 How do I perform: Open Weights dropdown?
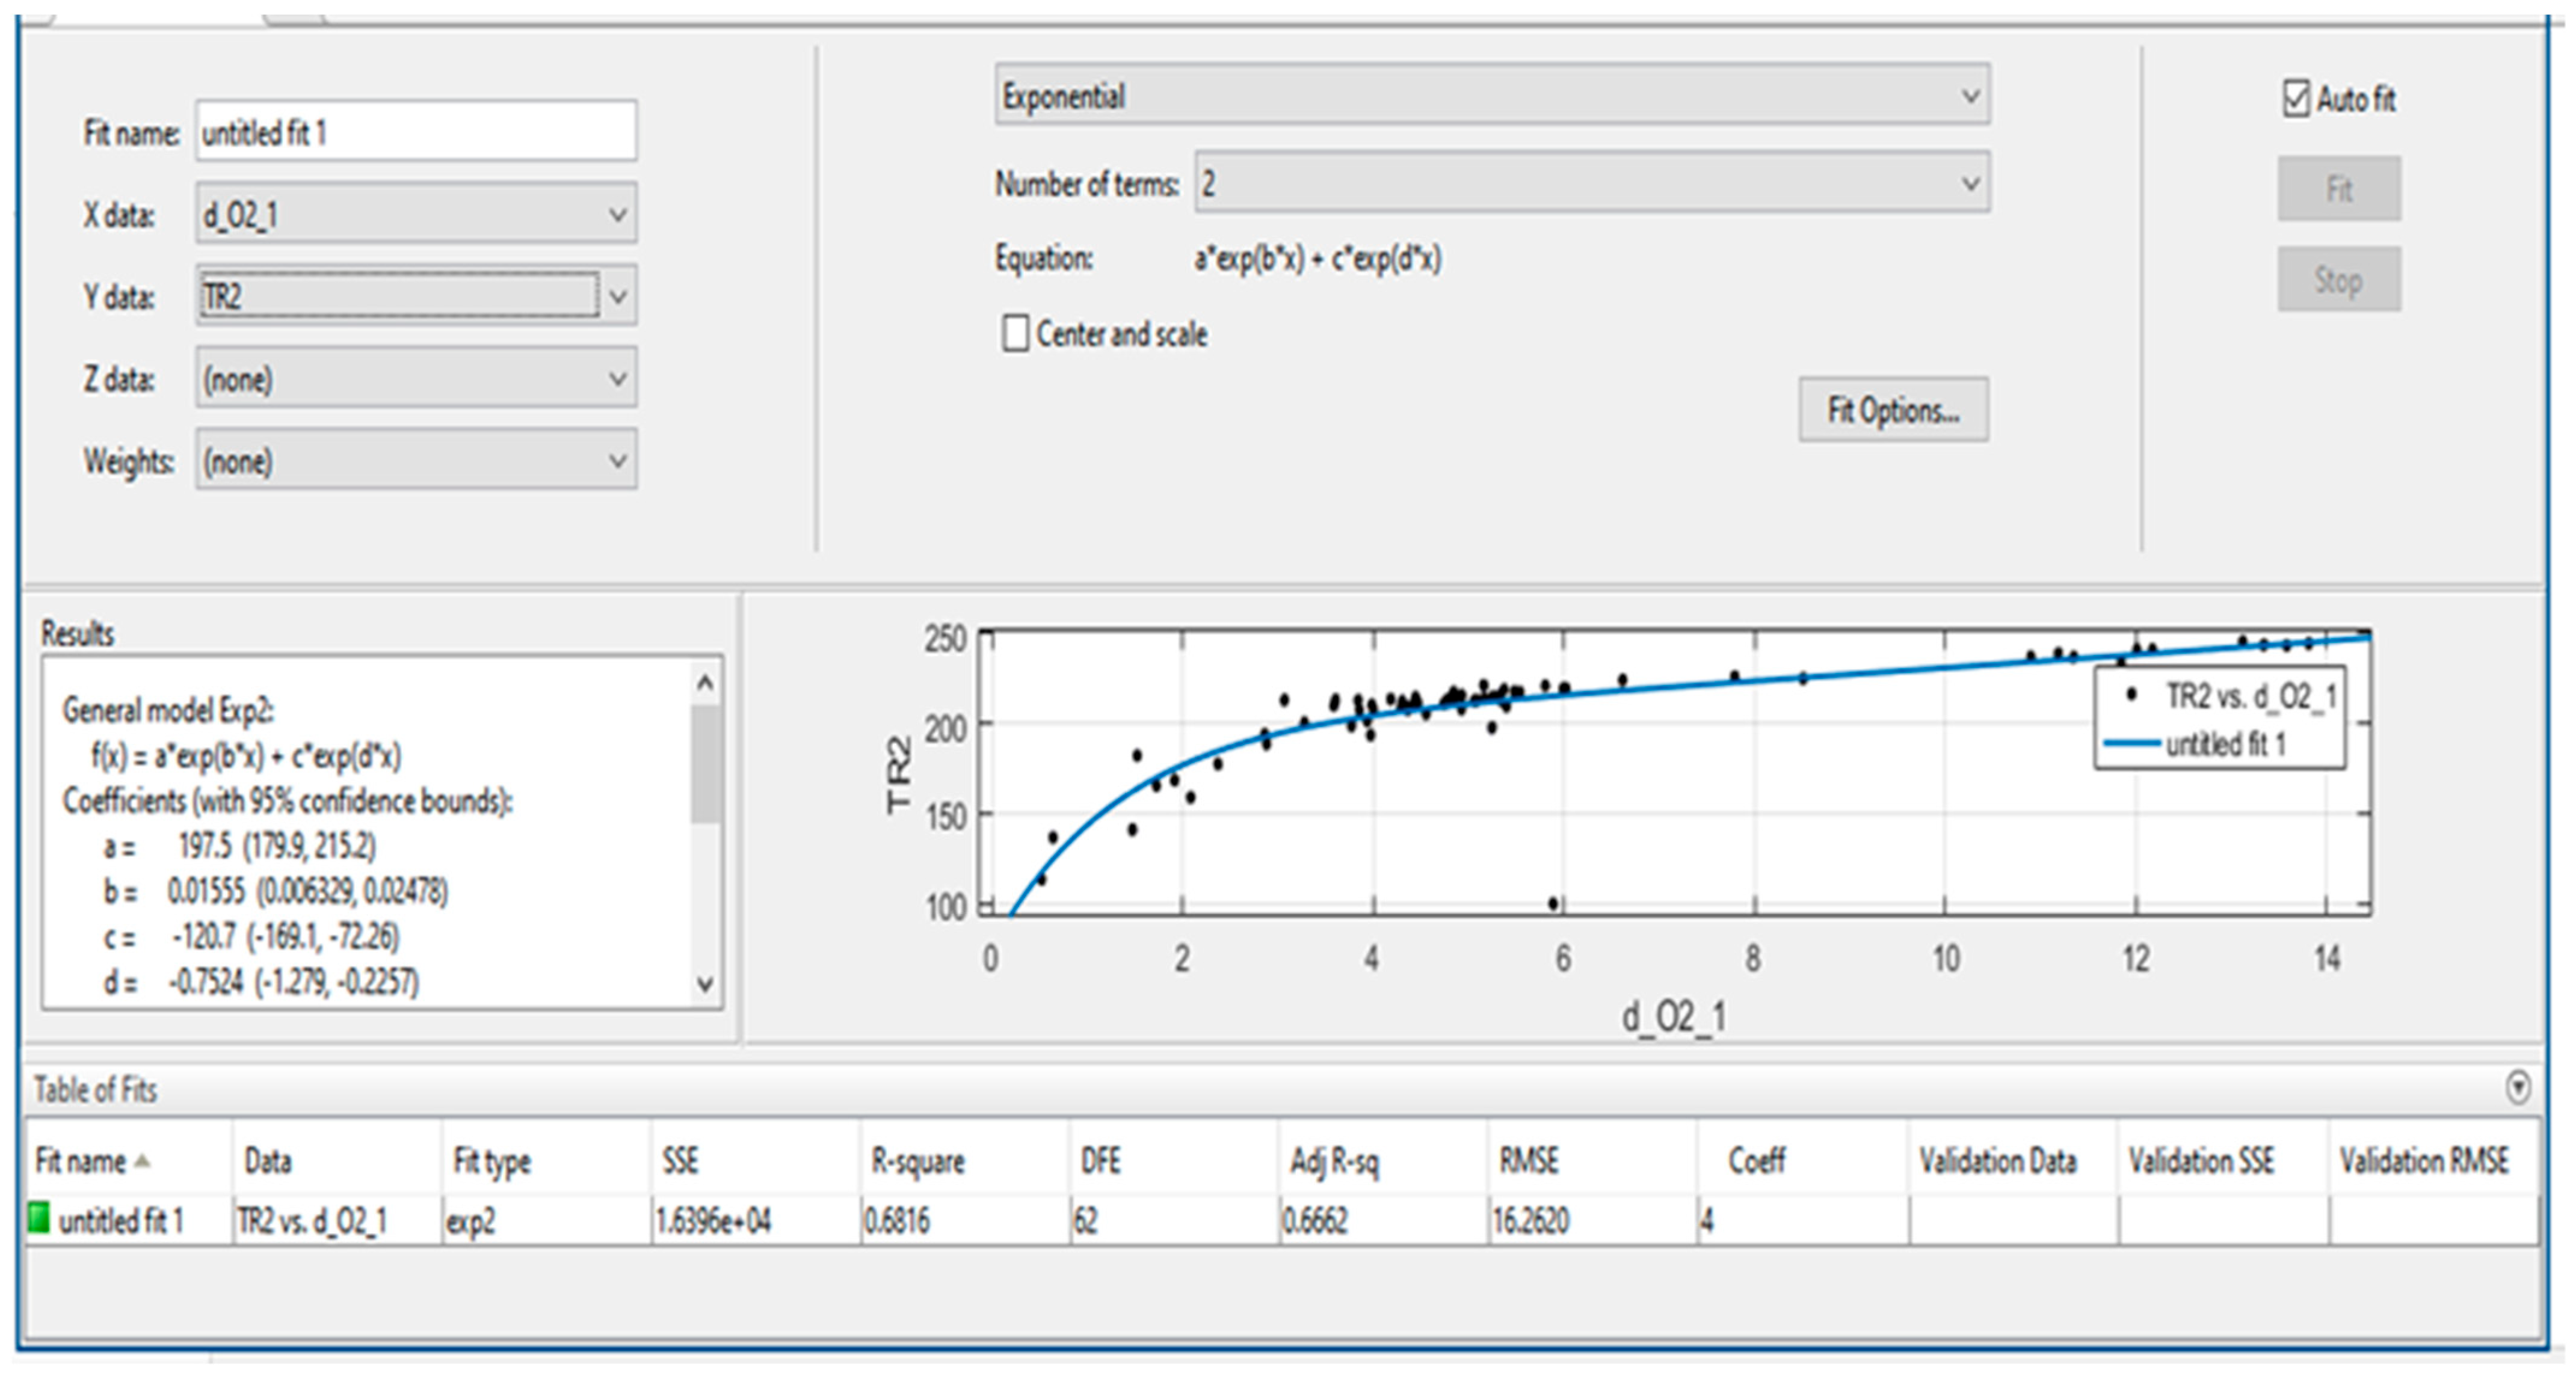[x=416, y=460]
